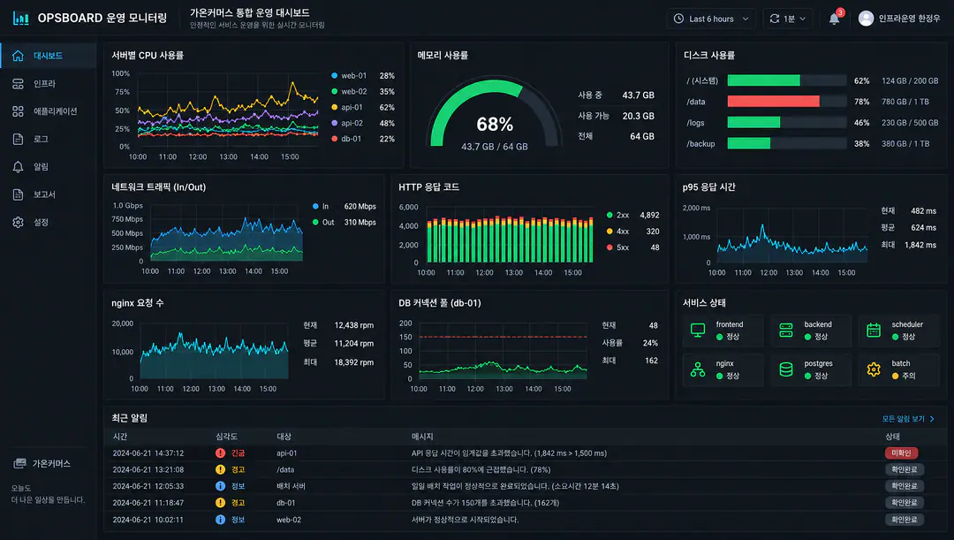
Task: Click the gear icon beside 설정
Action: [x=18, y=222]
